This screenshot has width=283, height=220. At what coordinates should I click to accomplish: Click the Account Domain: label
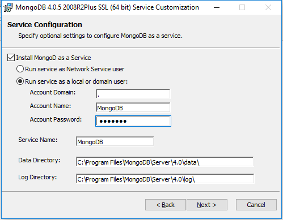53,92
